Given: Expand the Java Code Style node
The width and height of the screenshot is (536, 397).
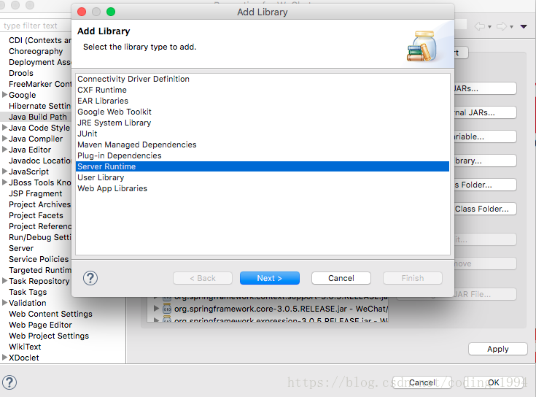Looking at the screenshot, I should 4,128.
